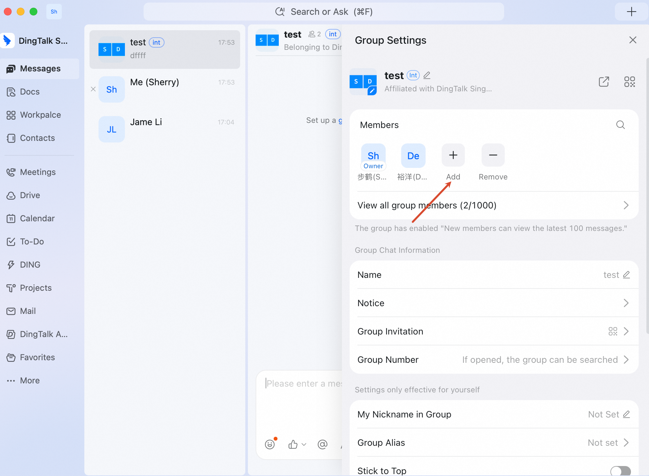
Task: Focus the Search or Ask field
Action: (324, 12)
